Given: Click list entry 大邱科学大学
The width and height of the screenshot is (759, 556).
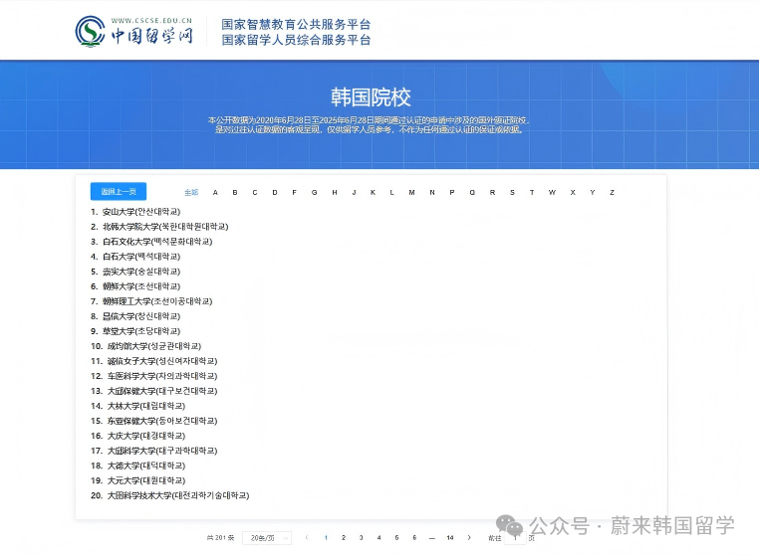Looking at the screenshot, I should coord(154,451).
